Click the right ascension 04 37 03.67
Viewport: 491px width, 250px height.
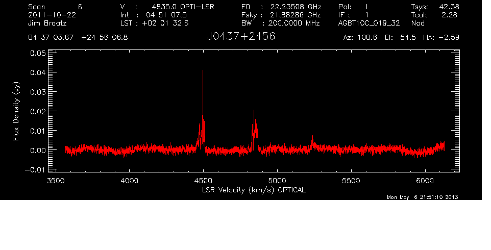51,38
